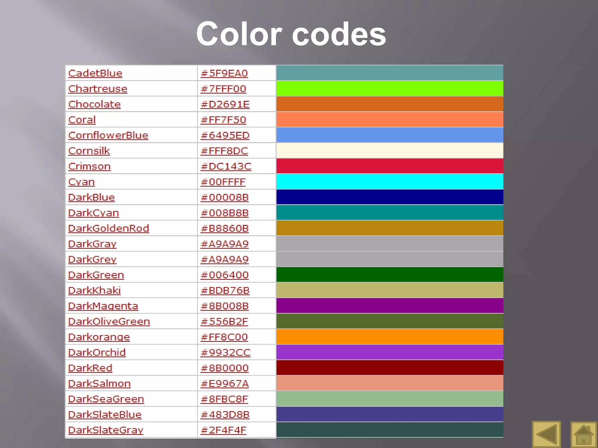
Task: Click hex code #7FFF00
Action: coord(223,89)
